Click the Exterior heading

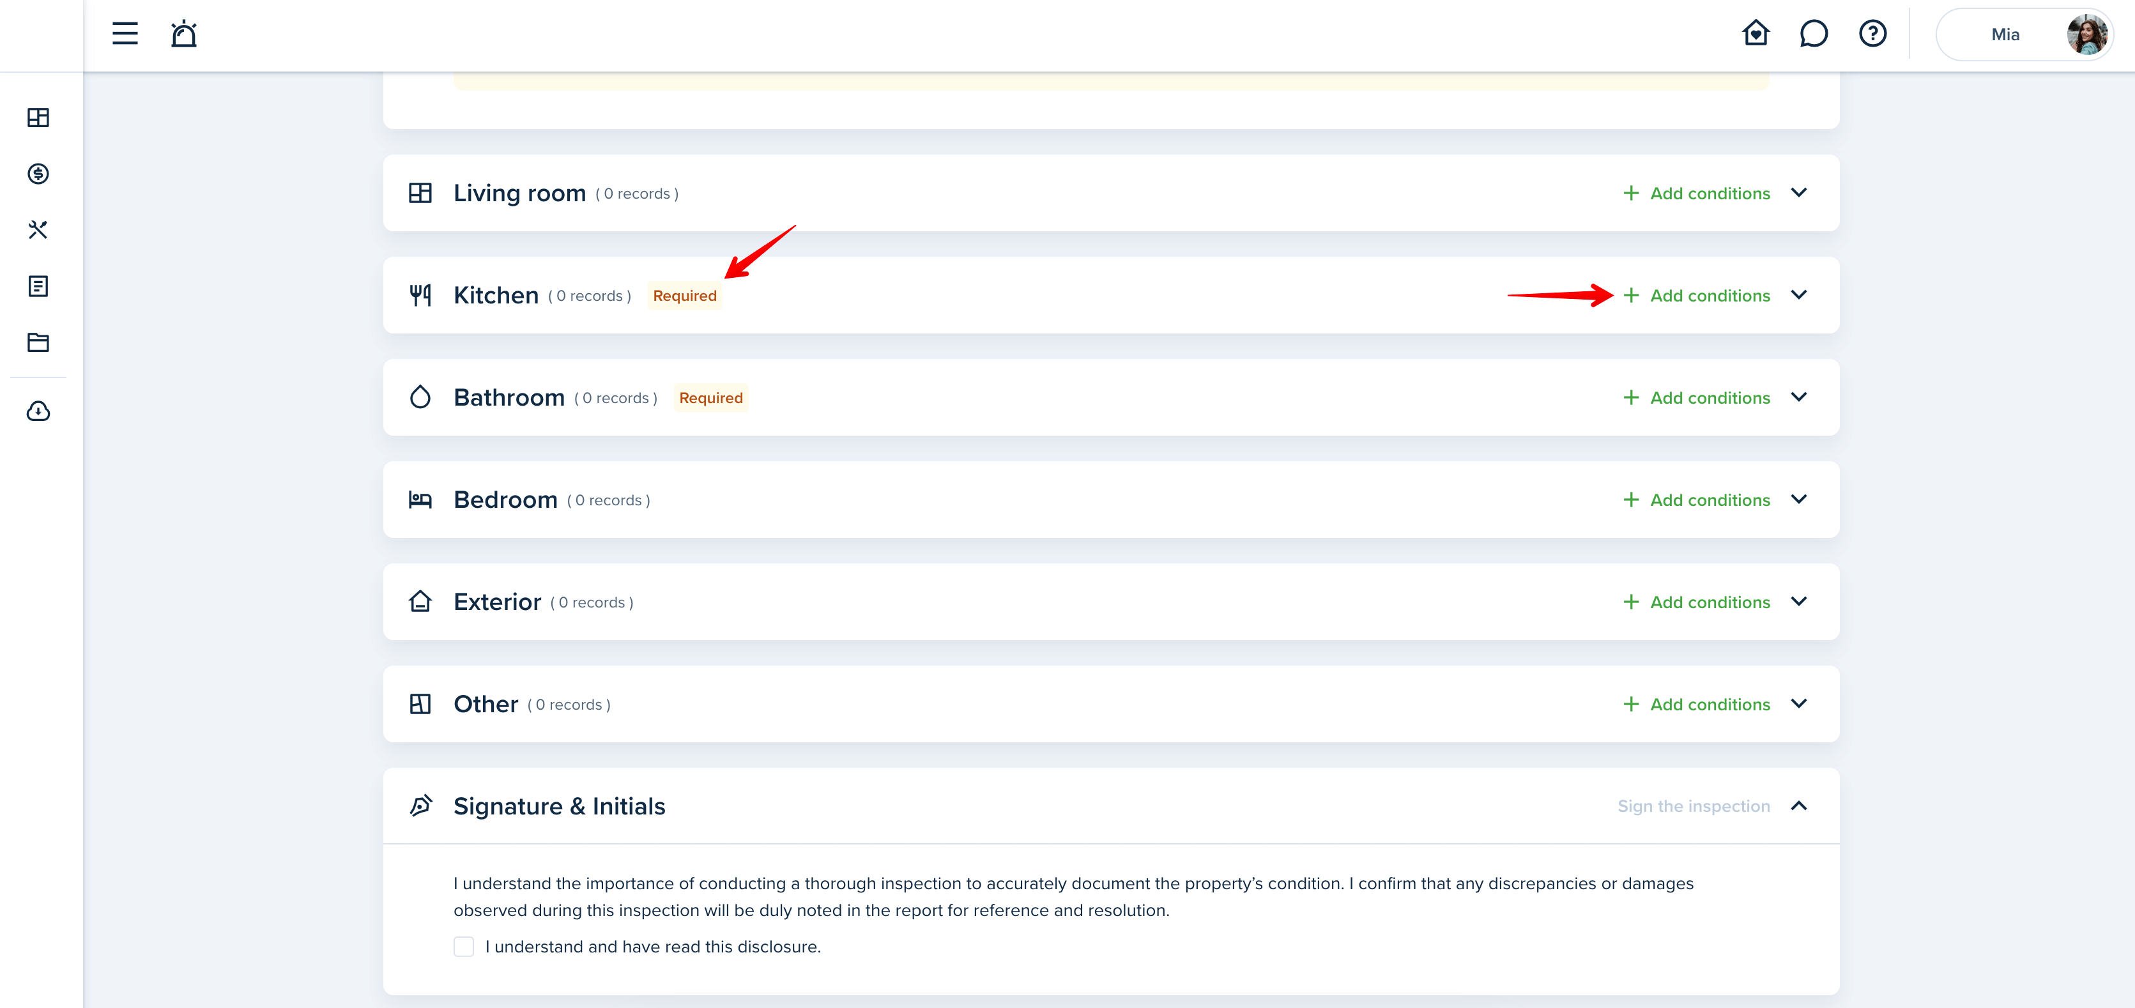click(x=497, y=602)
